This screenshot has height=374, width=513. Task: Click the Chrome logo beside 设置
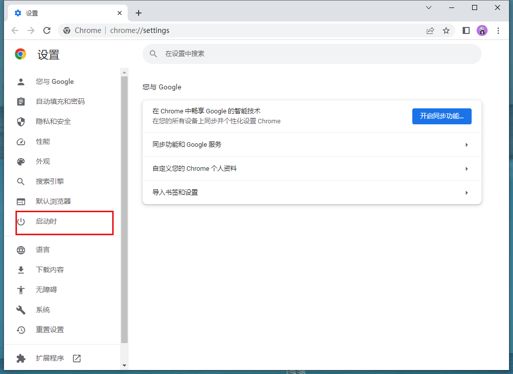point(20,54)
